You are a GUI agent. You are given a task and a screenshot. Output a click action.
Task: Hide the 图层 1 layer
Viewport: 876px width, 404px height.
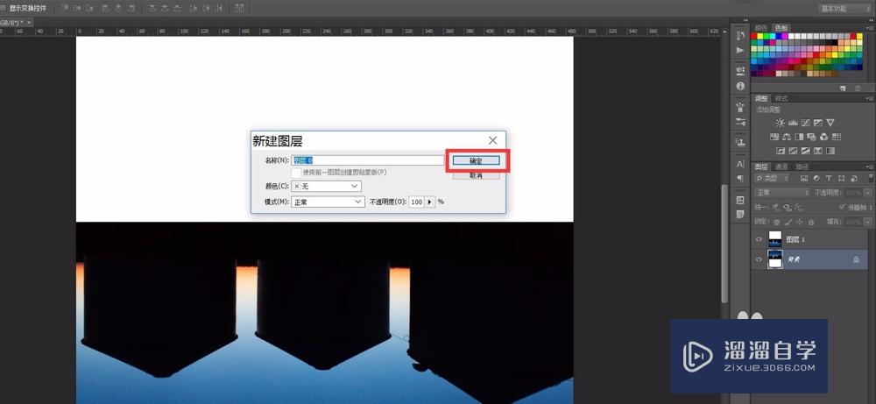[759, 239]
